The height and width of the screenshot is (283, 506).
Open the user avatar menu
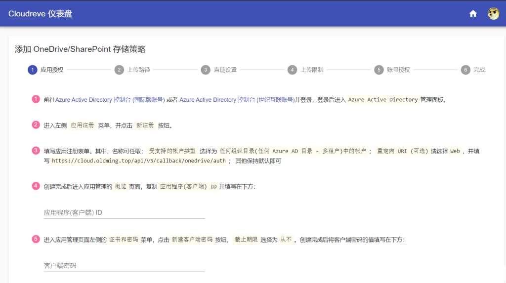493,13
